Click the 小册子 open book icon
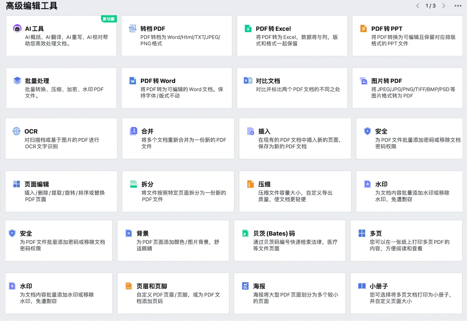 (x=362, y=286)
